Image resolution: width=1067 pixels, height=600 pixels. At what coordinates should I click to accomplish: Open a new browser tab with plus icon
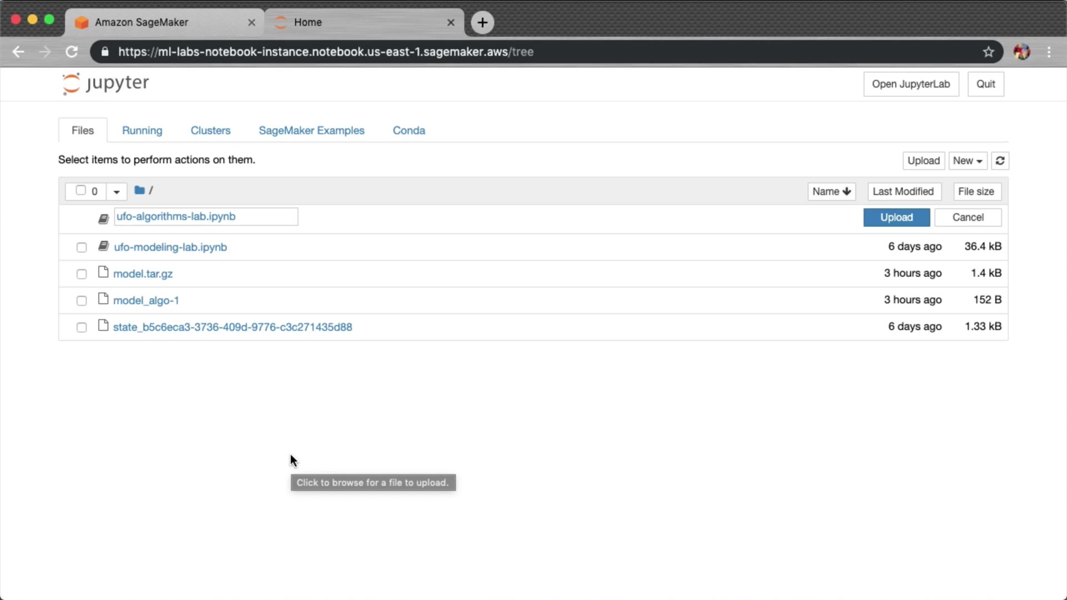(x=482, y=22)
